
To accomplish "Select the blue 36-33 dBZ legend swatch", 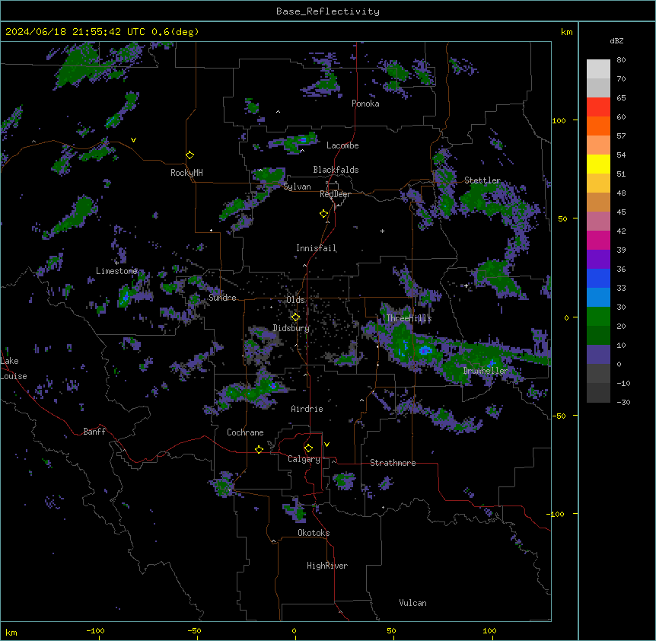I will coord(598,278).
